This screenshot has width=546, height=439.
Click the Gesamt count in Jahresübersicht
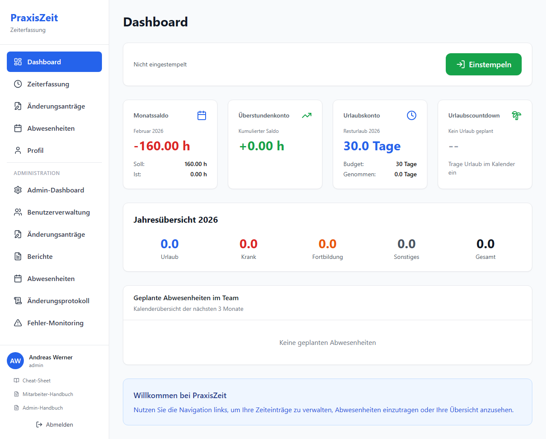coord(485,244)
